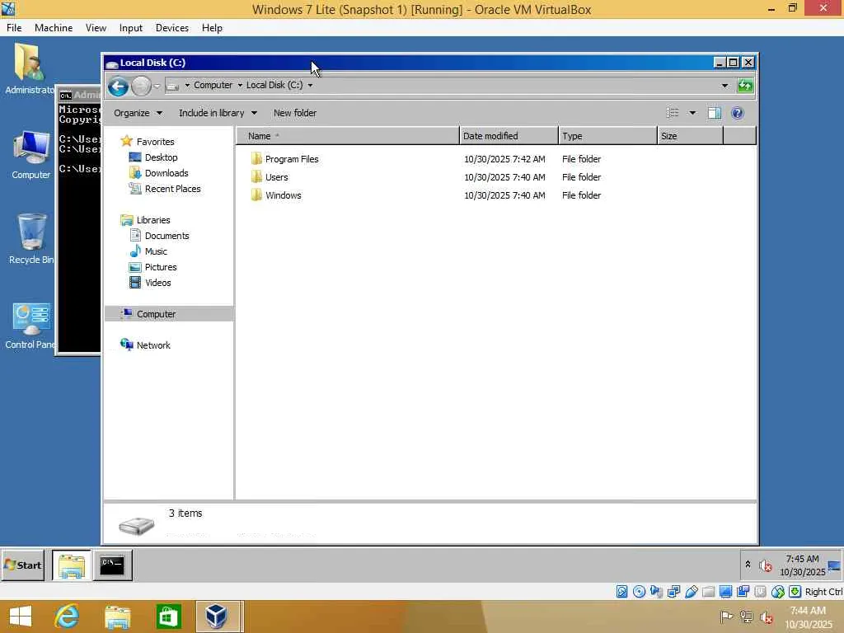Image resolution: width=844 pixels, height=633 pixels.
Task: Click the VirtualBox recording indicator icon
Action: [743, 592]
